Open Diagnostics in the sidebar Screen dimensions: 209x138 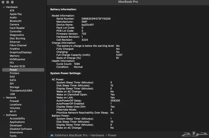point(17,35)
